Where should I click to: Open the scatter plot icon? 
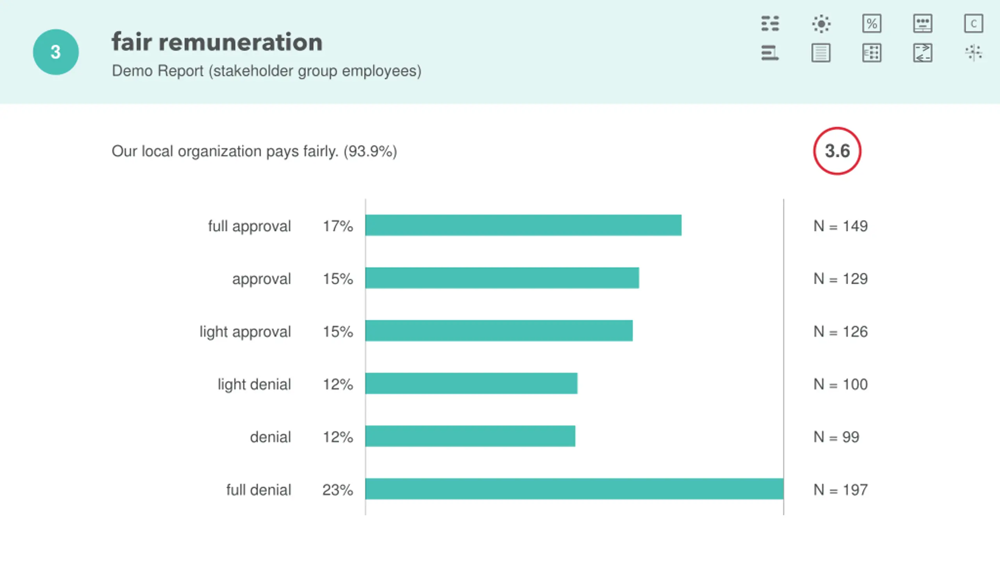pos(973,53)
